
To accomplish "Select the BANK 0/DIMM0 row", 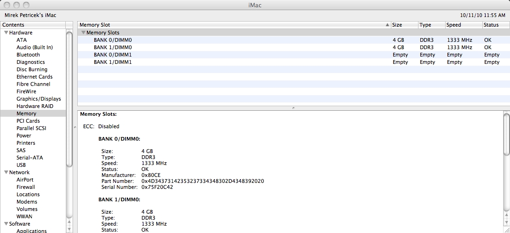I will [x=230, y=40].
